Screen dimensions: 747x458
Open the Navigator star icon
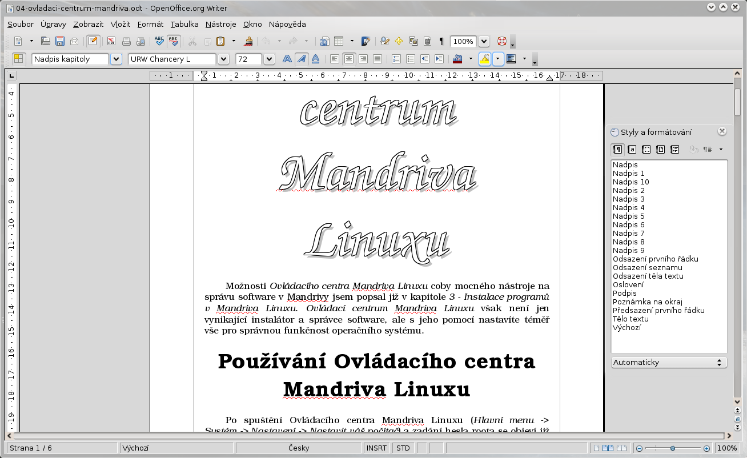coord(399,41)
